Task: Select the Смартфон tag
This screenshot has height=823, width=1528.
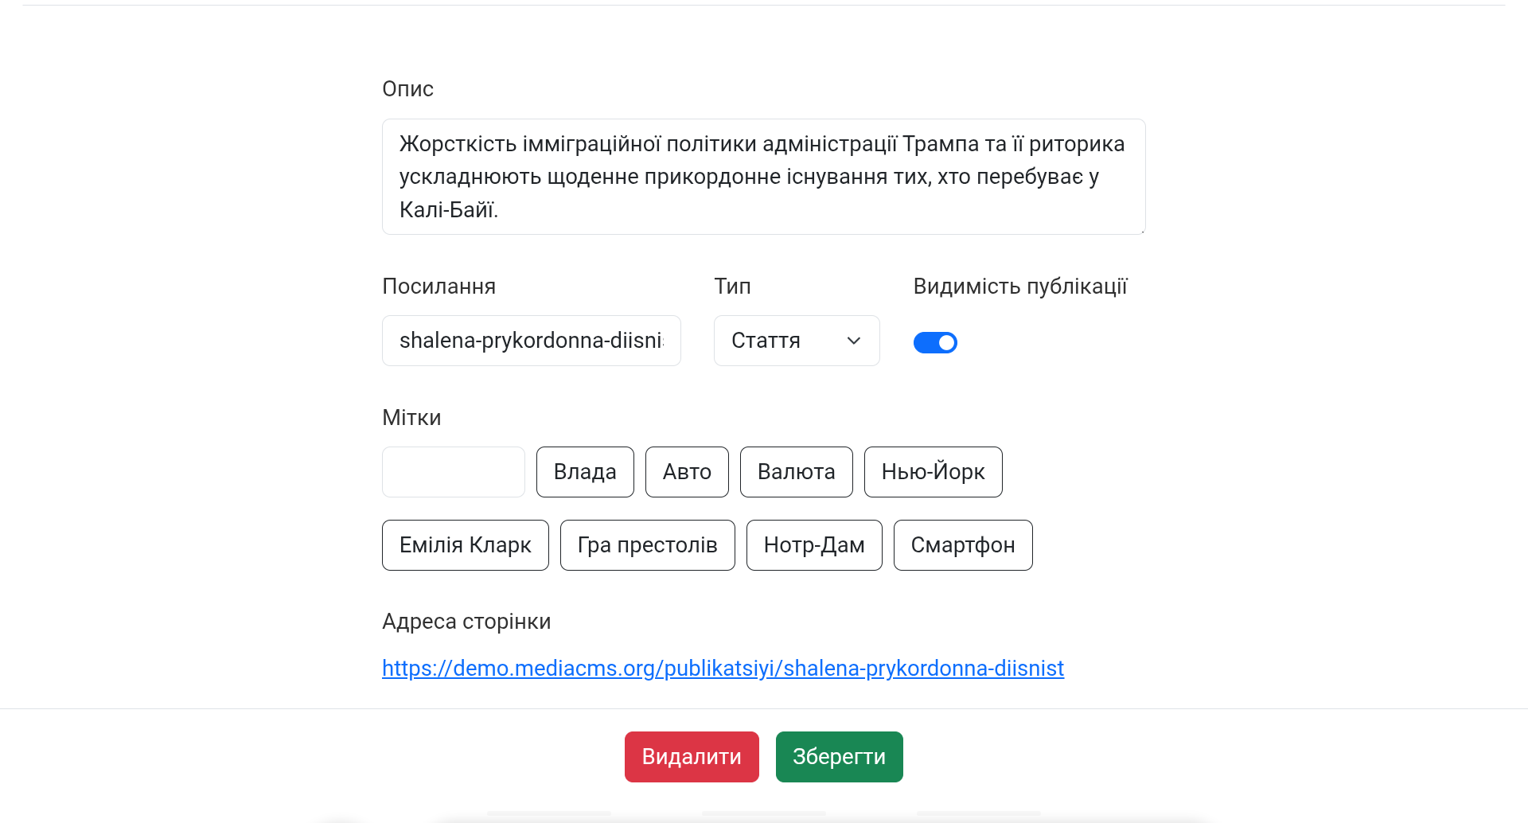Action: coord(962,545)
